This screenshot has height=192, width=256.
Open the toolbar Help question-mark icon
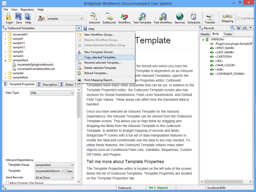28,18
